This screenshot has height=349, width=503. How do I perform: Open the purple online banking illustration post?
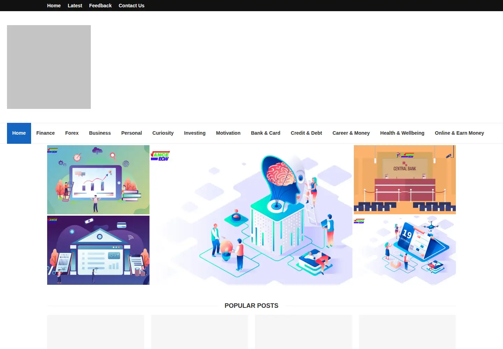click(x=98, y=250)
